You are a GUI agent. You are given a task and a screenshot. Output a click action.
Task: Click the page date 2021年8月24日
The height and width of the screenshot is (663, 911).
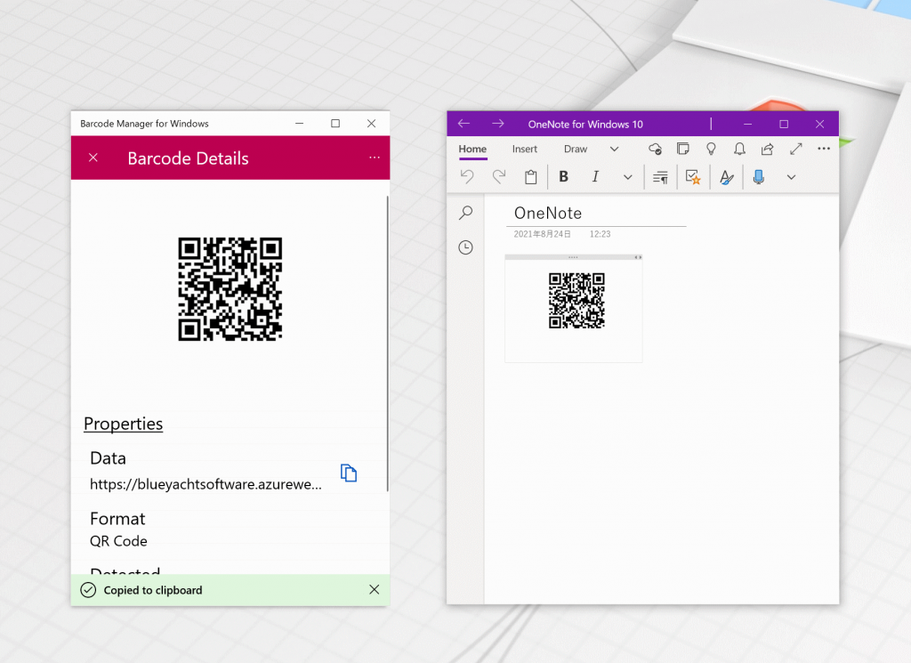(542, 234)
